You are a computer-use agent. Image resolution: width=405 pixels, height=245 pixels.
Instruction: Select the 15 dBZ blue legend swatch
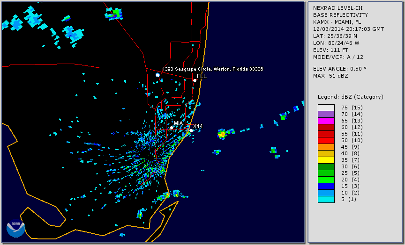pos(326,186)
